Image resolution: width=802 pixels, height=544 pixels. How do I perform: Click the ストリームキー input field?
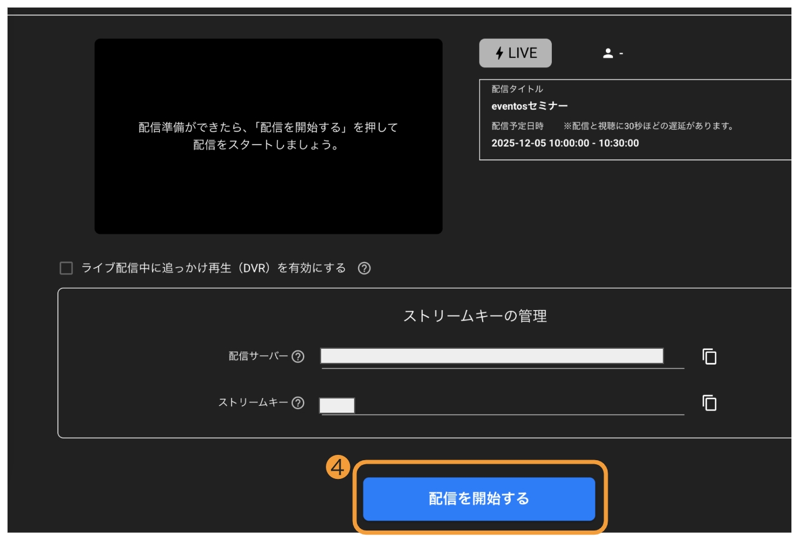[502, 404]
